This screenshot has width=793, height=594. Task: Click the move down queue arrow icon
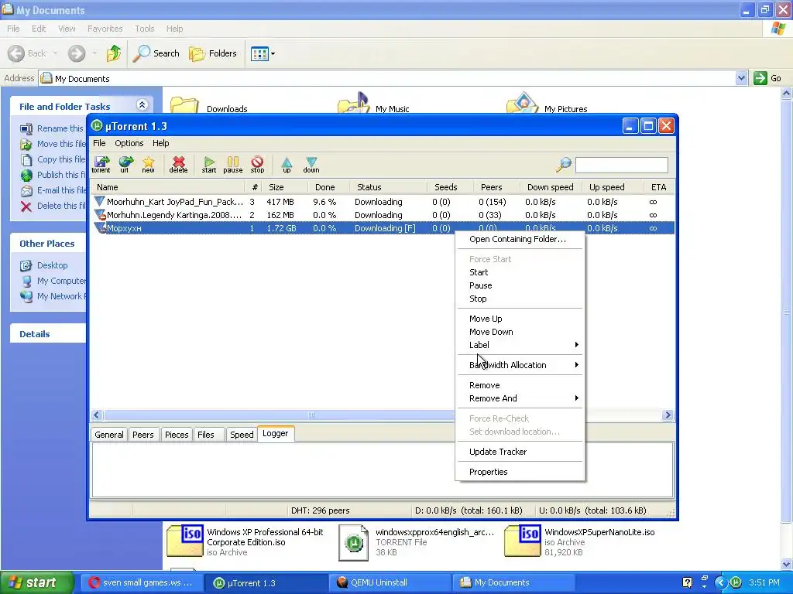tap(311, 165)
